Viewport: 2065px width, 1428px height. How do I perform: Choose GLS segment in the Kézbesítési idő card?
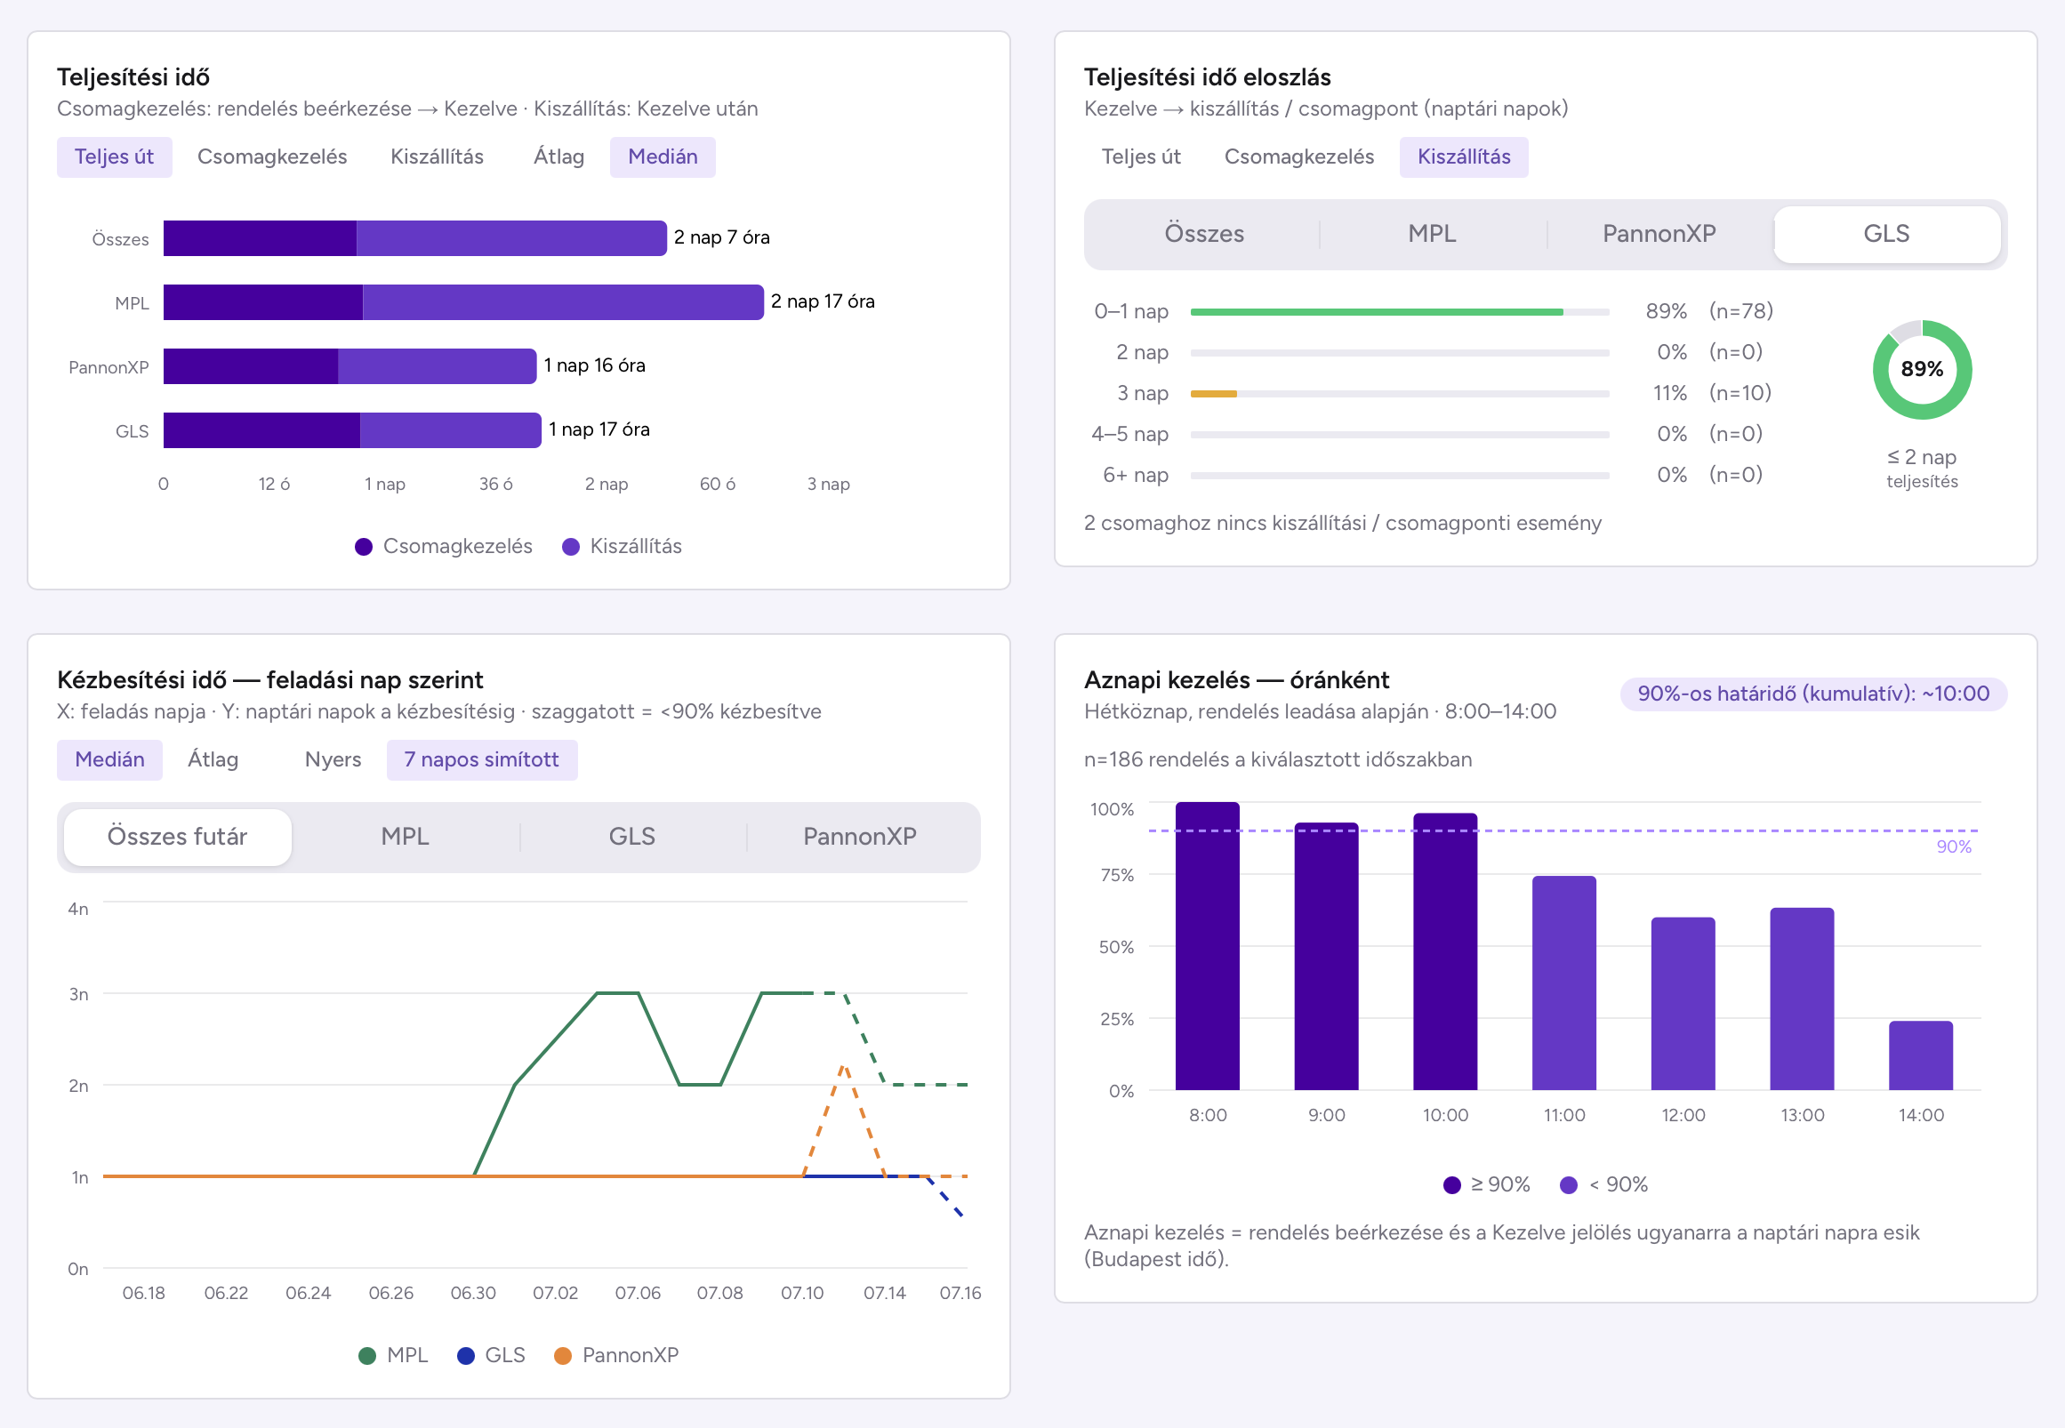click(x=632, y=838)
